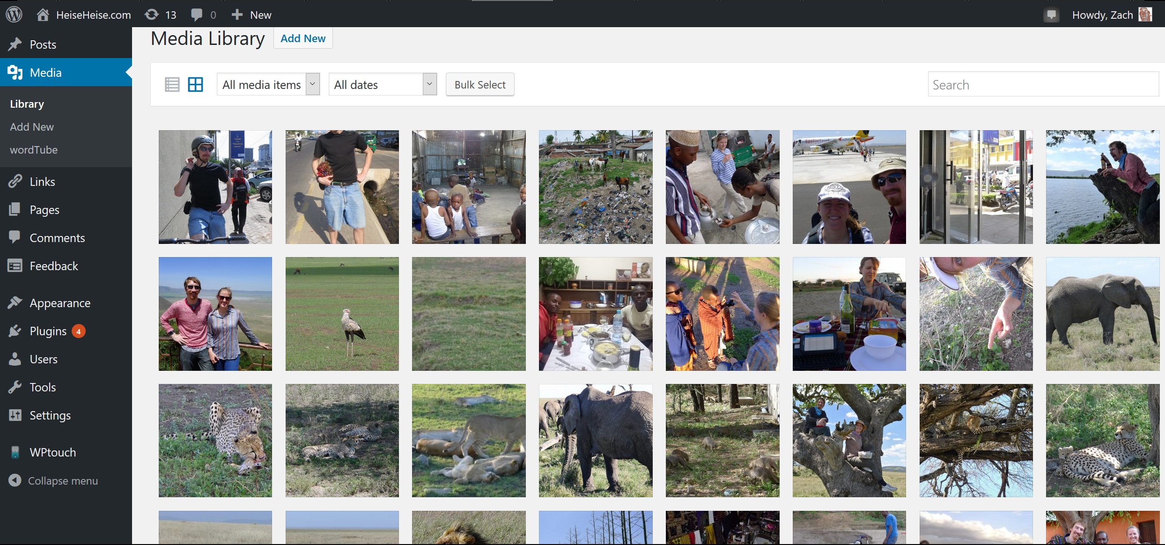
Task: Open Plugins from the sidebar
Action: coord(48,331)
